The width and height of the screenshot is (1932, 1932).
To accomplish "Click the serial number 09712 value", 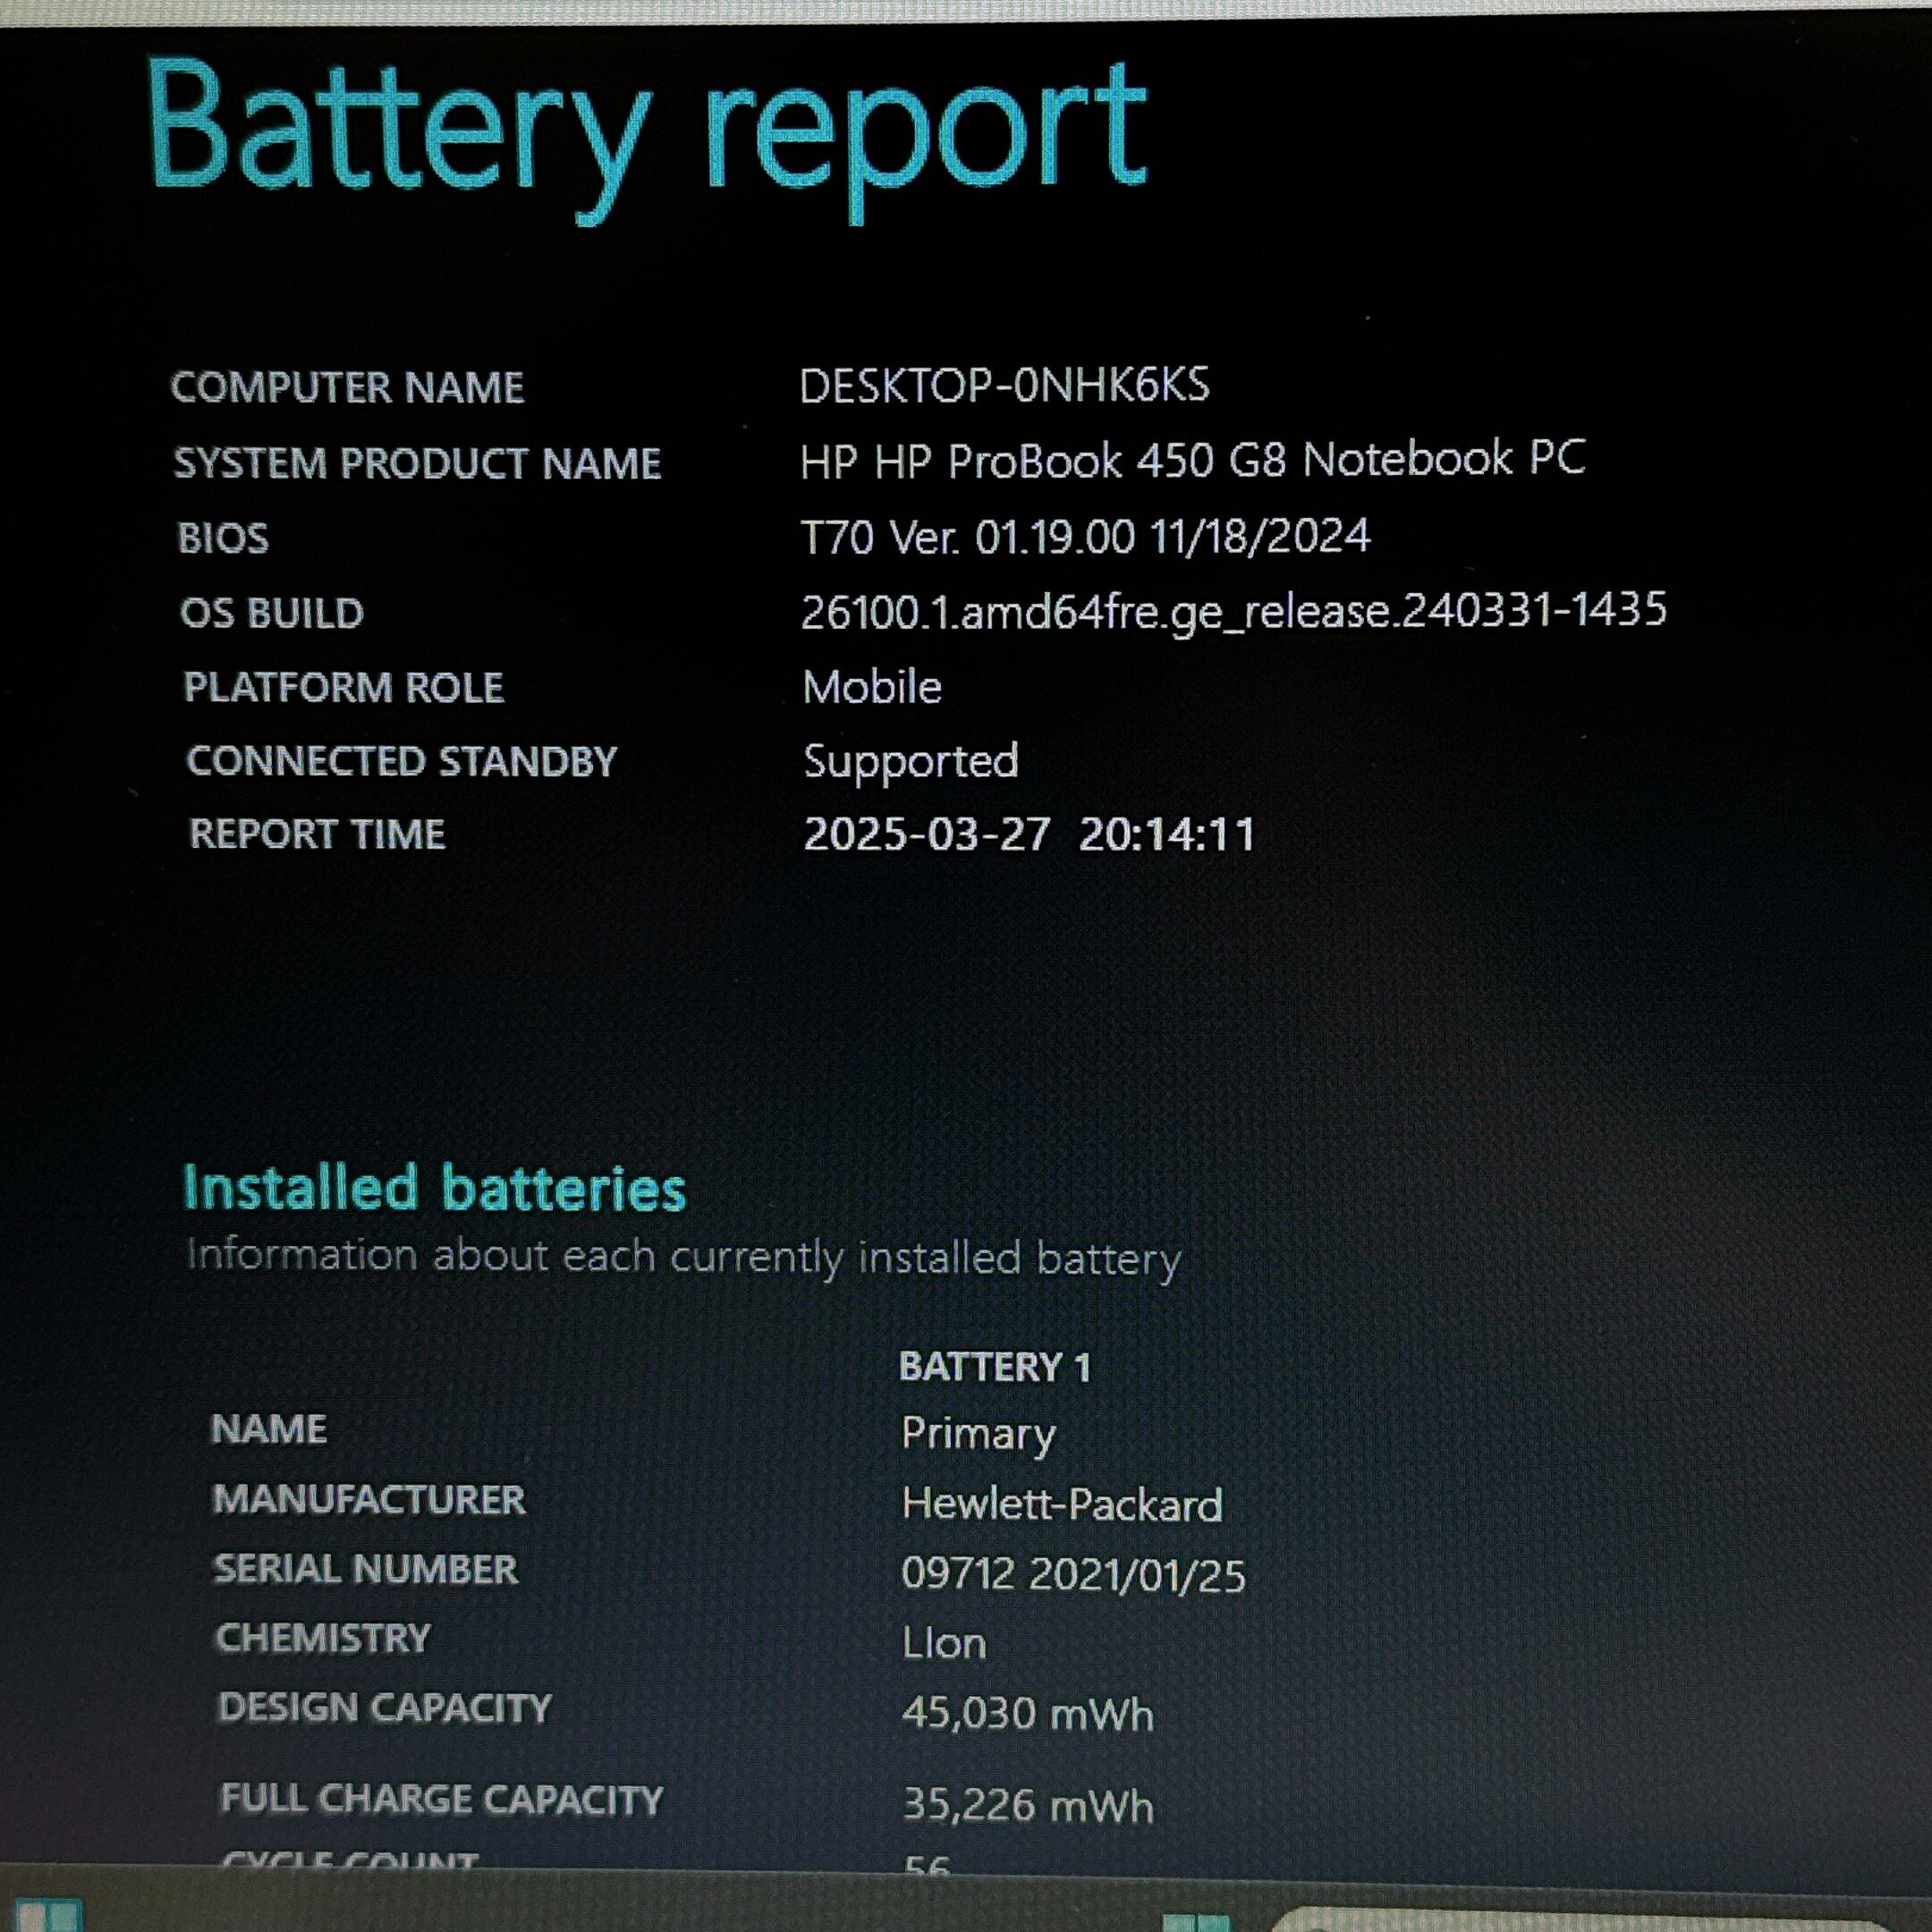I will pyautogui.click(x=1073, y=1575).
